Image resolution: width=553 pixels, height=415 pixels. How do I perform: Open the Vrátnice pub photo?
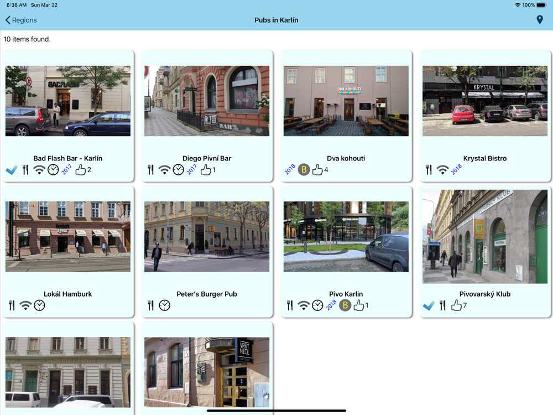tap(207, 372)
